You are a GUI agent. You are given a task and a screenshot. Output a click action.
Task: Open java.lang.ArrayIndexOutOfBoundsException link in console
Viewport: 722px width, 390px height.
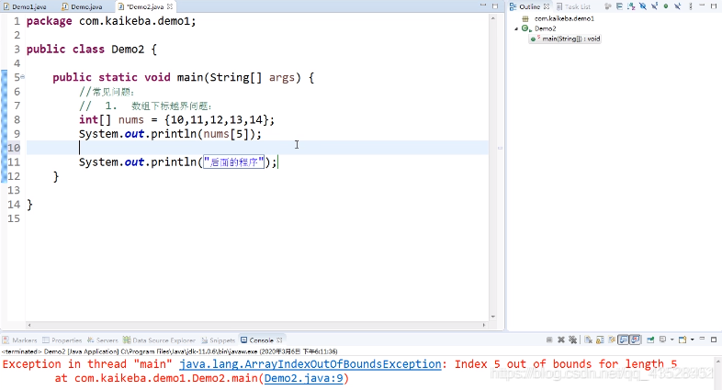click(310, 364)
